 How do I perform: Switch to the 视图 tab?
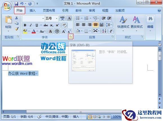coord(105,10)
